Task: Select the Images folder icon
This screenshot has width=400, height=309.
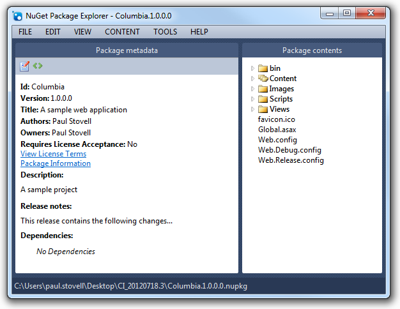Action: (263, 89)
